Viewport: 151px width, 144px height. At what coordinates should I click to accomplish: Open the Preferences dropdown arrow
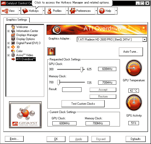click(x=96, y=11)
